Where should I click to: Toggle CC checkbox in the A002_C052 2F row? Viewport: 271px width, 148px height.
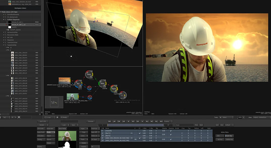pyautogui.click(x=140, y=138)
